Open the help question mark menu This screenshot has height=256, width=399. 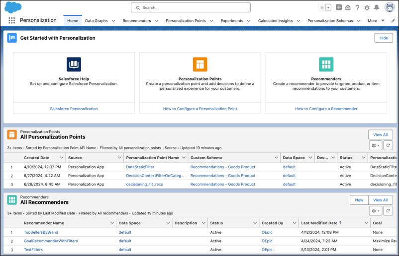tap(357, 7)
